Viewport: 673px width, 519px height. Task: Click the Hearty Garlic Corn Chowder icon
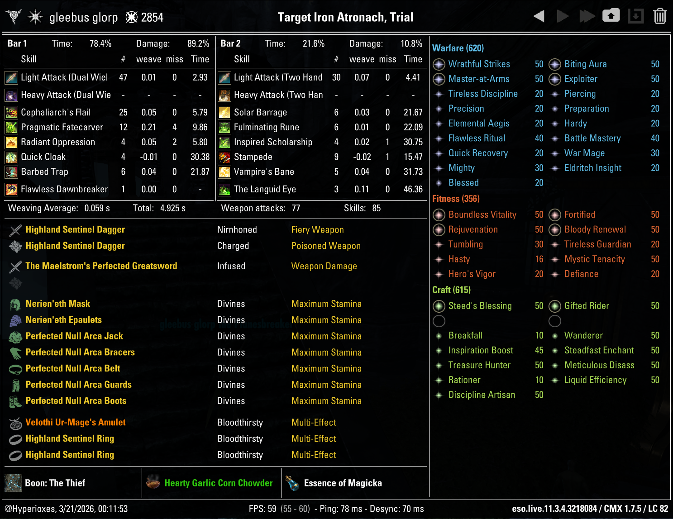153,483
